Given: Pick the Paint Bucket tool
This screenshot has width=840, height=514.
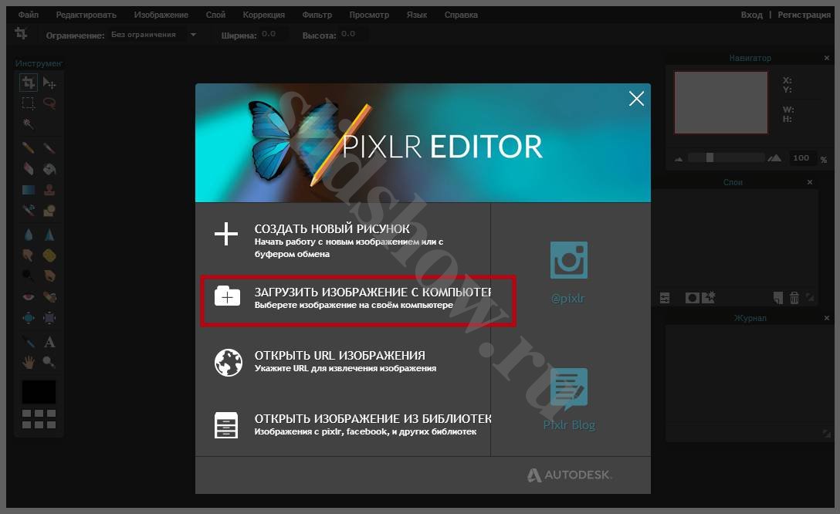Looking at the screenshot, I should 49,169.
